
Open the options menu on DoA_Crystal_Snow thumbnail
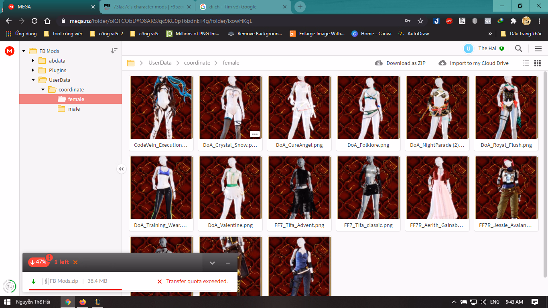[x=254, y=134]
